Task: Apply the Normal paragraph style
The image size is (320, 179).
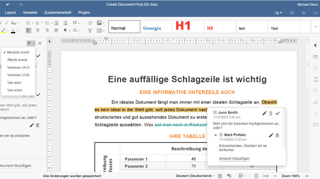Action: [x=124, y=27]
